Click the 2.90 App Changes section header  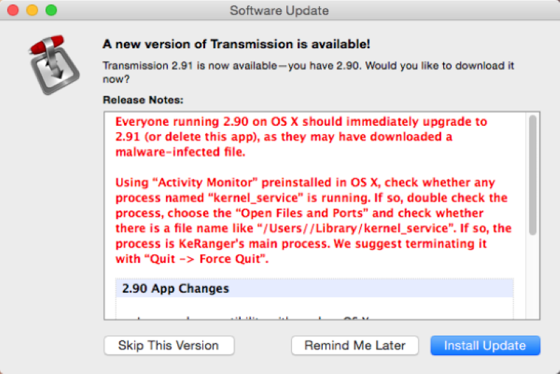(175, 288)
